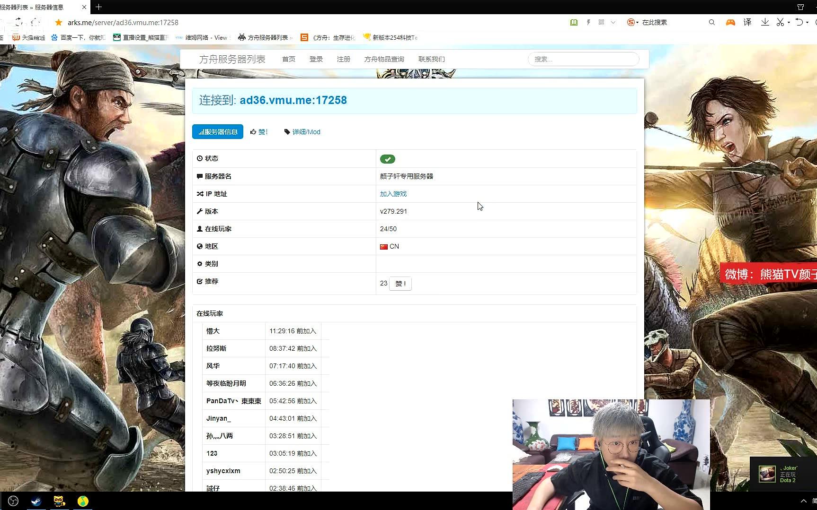
Task: Click version value v279.291
Action: [x=393, y=211]
